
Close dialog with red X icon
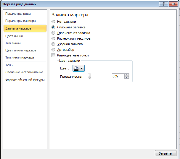pyautogui.click(x=173, y=4)
